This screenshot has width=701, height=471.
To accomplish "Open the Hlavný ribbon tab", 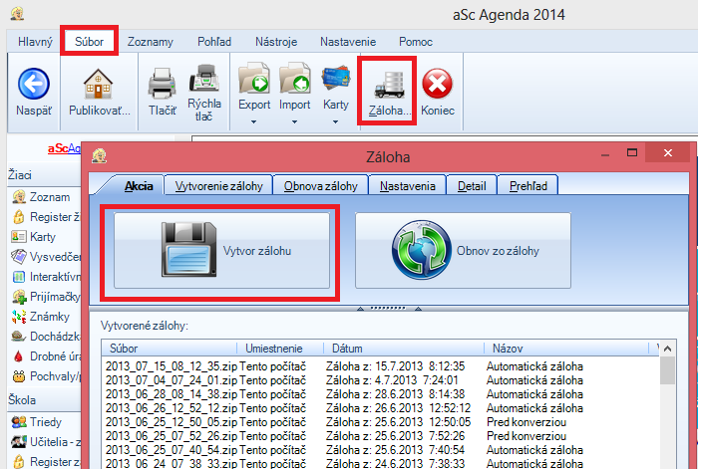I will click(x=35, y=42).
